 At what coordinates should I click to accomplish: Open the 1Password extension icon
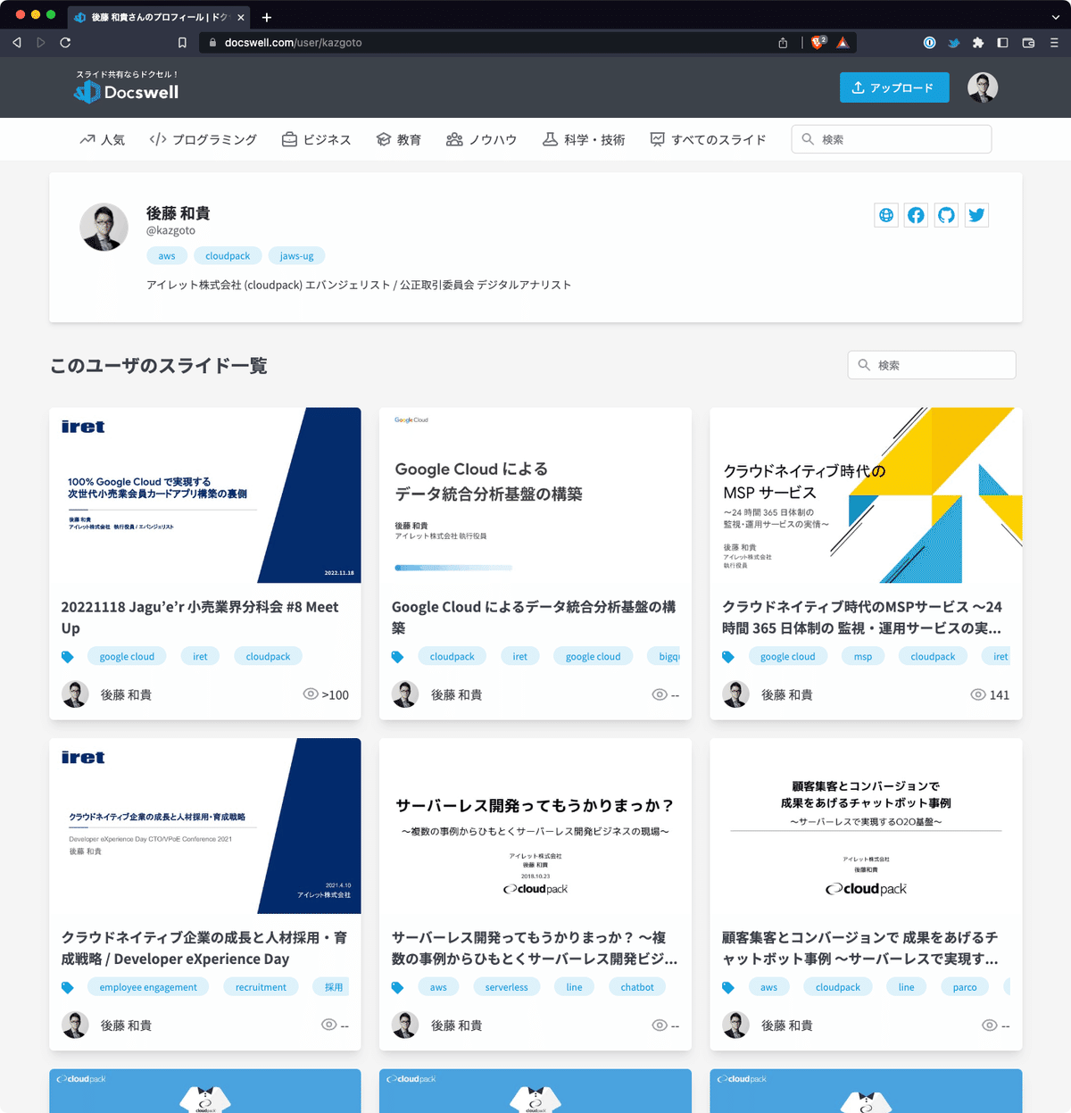[x=929, y=42]
